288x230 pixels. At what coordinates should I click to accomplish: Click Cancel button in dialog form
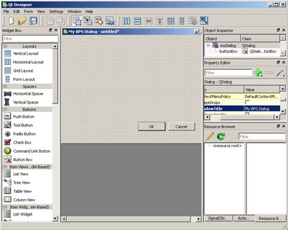182,127
